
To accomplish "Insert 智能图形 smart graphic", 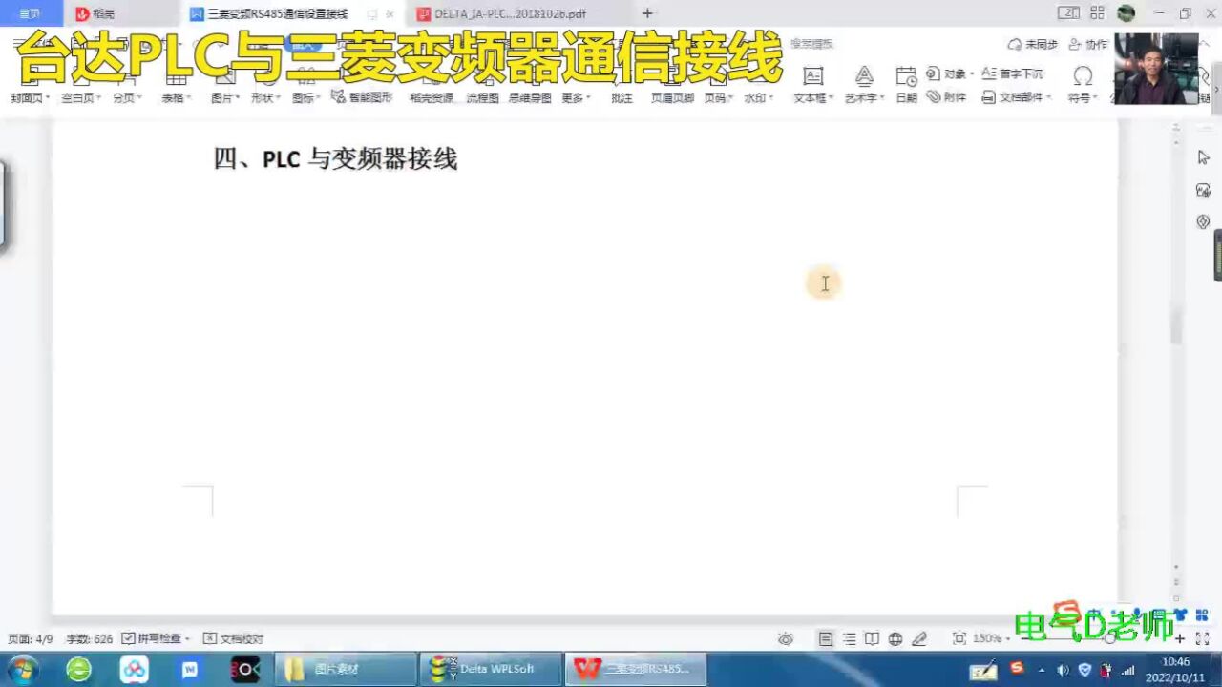I will [x=363, y=97].
